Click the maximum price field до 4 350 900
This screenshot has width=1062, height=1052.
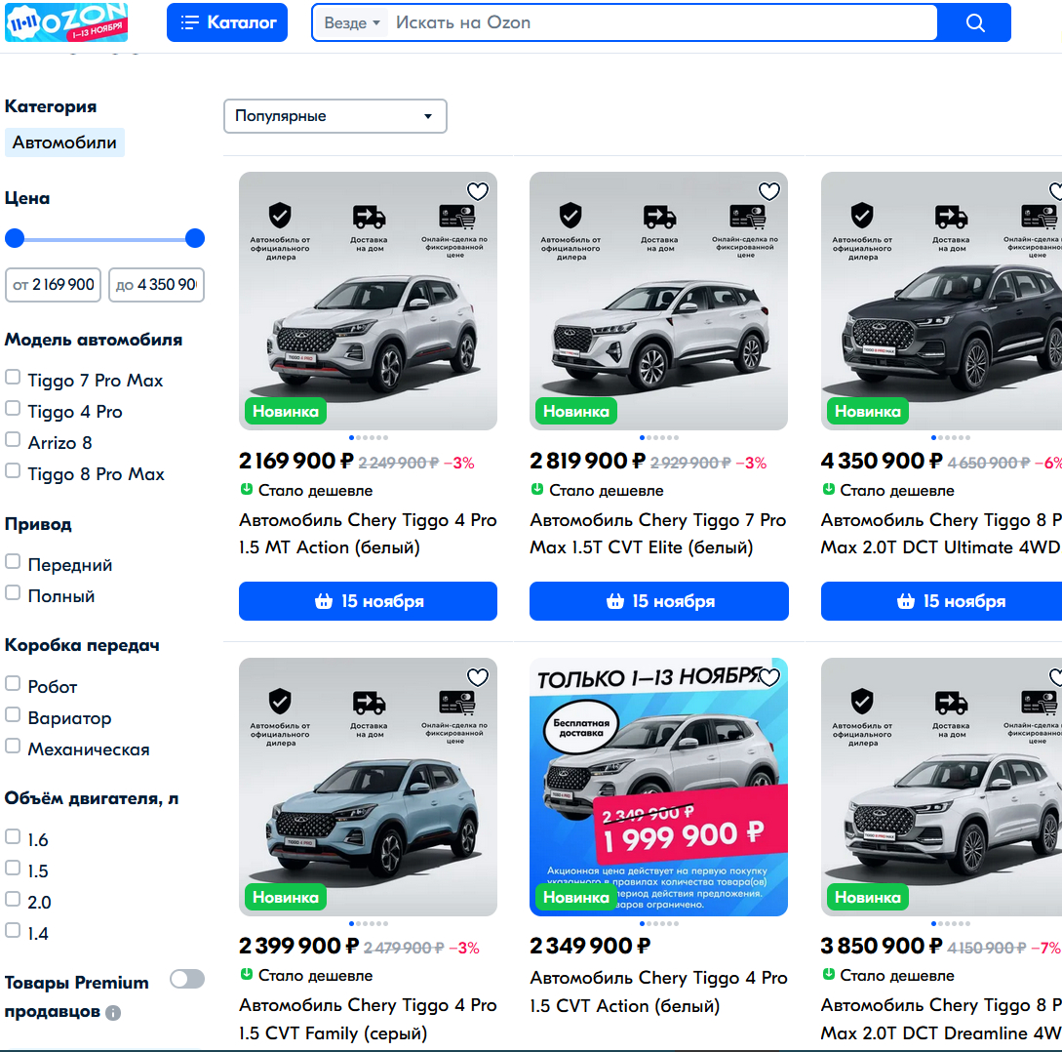pyautogui.click(x=156, y=285)
